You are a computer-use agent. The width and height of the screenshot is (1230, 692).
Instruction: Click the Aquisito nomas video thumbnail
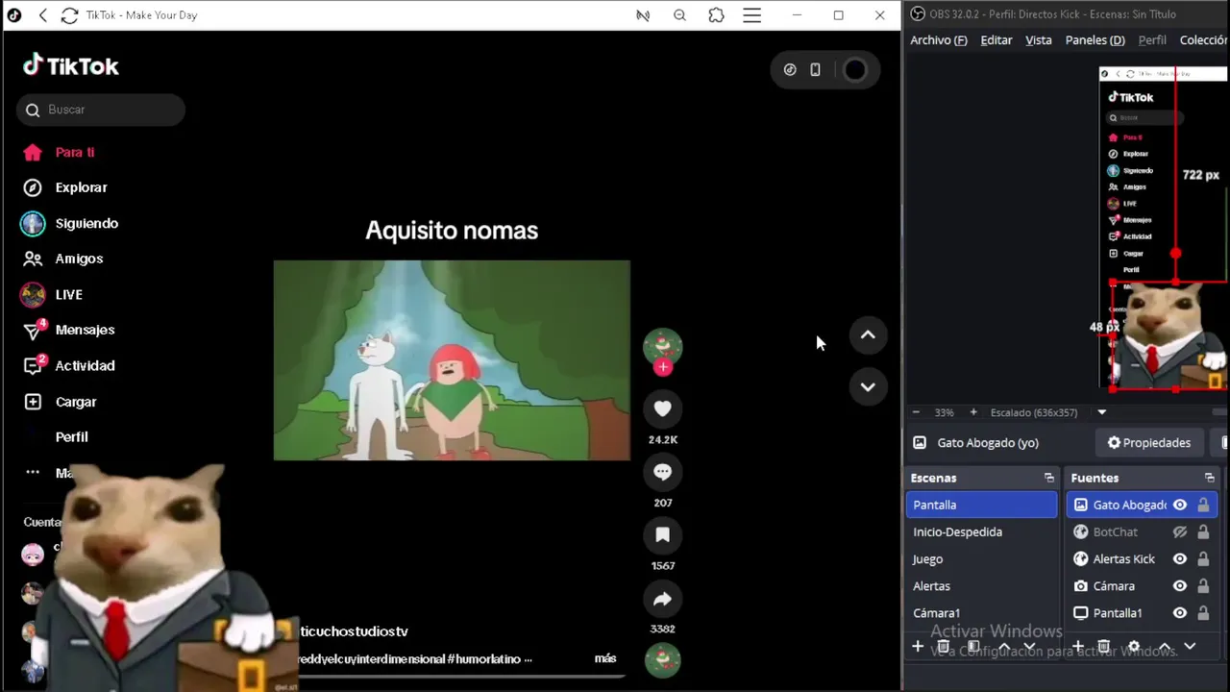pos(452,360)
